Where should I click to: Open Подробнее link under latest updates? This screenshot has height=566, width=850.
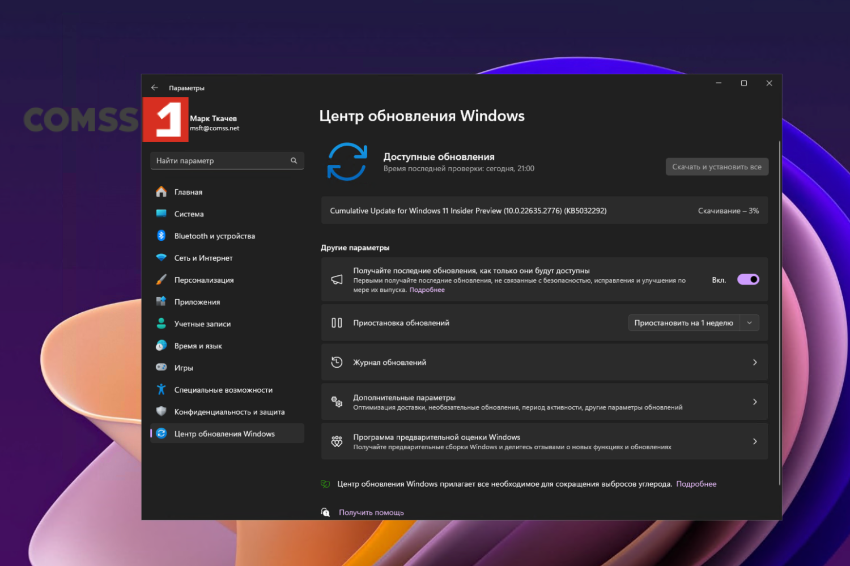pyautogui.click(x=427, y=290)
